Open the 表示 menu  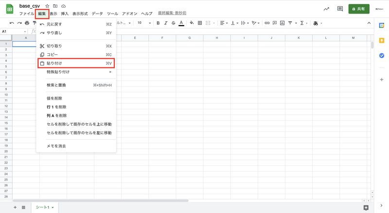pos(53,14)
